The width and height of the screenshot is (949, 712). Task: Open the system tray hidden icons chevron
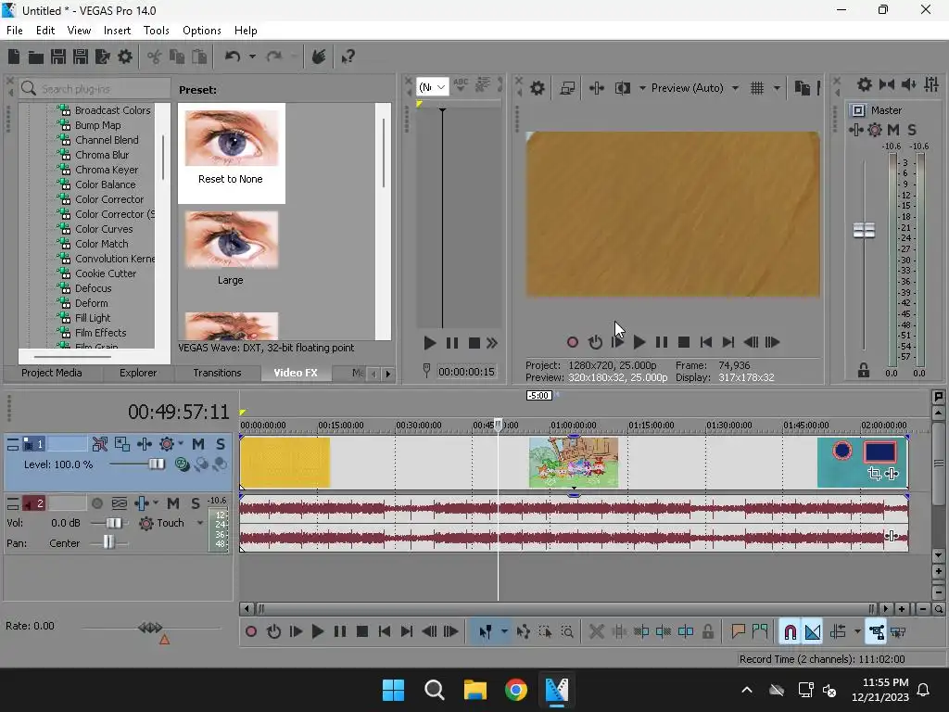(x=747, y=690)
